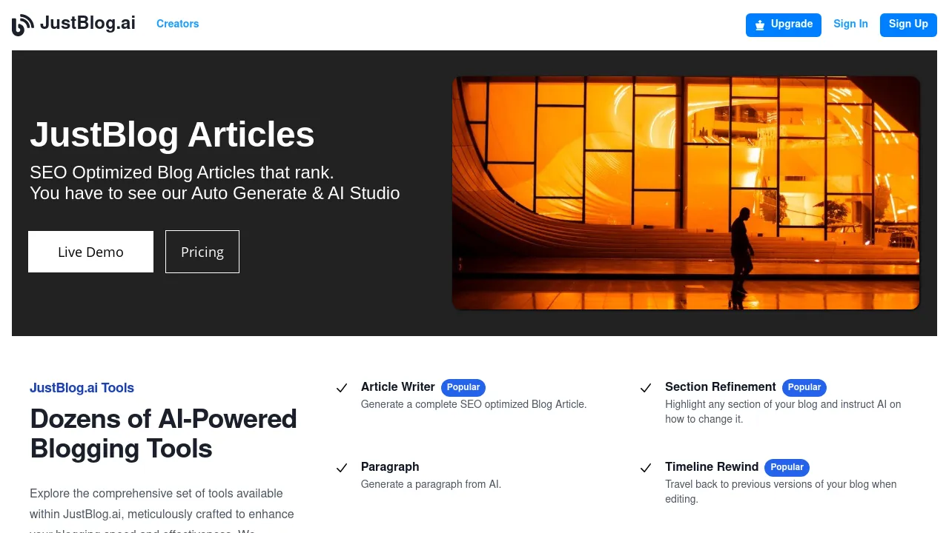
Task: Select the Article Writer tool name
Action: 397,386
